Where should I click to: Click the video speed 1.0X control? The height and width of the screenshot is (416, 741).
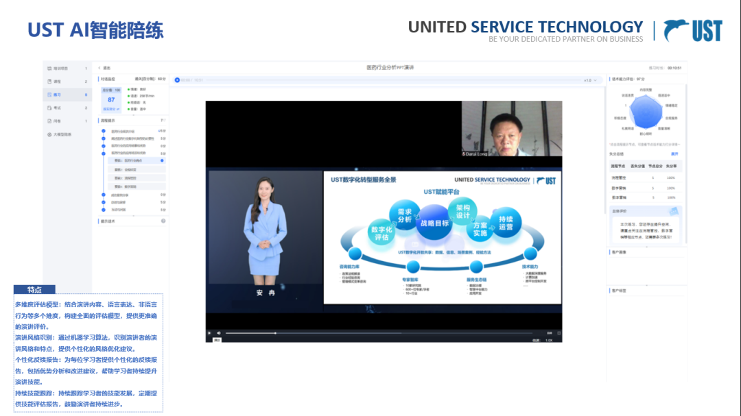pyautogui.click(x=549, y=340)
